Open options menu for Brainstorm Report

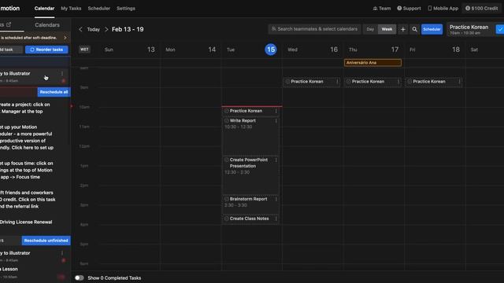(x=276, y=199)
